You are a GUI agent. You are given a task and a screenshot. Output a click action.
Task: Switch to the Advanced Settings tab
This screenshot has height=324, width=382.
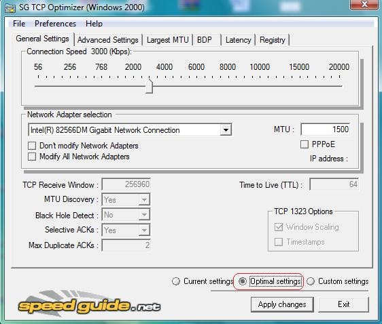click(x=107, y=40)
